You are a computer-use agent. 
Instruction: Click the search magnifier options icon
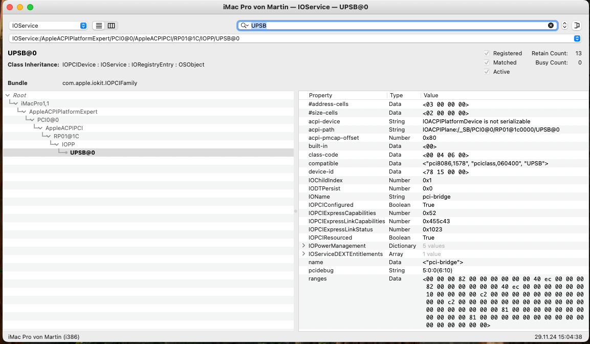[245, 26]
